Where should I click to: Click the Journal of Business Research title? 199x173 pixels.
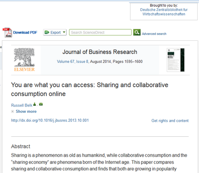(100, 52)
